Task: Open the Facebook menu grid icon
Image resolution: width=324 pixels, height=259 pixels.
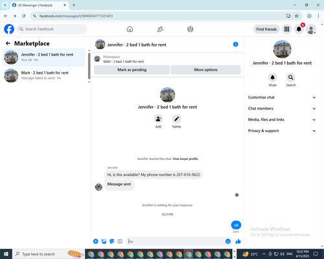Action: click(286, 29)
